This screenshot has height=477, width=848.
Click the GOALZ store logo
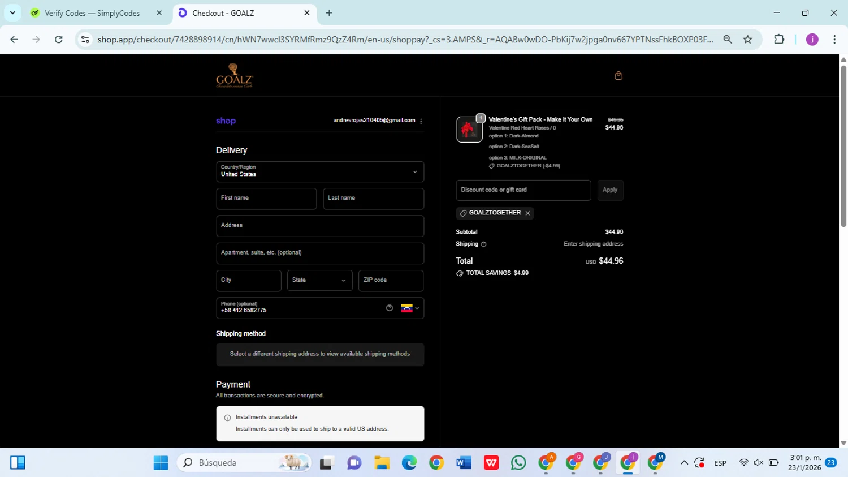[x=234, y=76]
